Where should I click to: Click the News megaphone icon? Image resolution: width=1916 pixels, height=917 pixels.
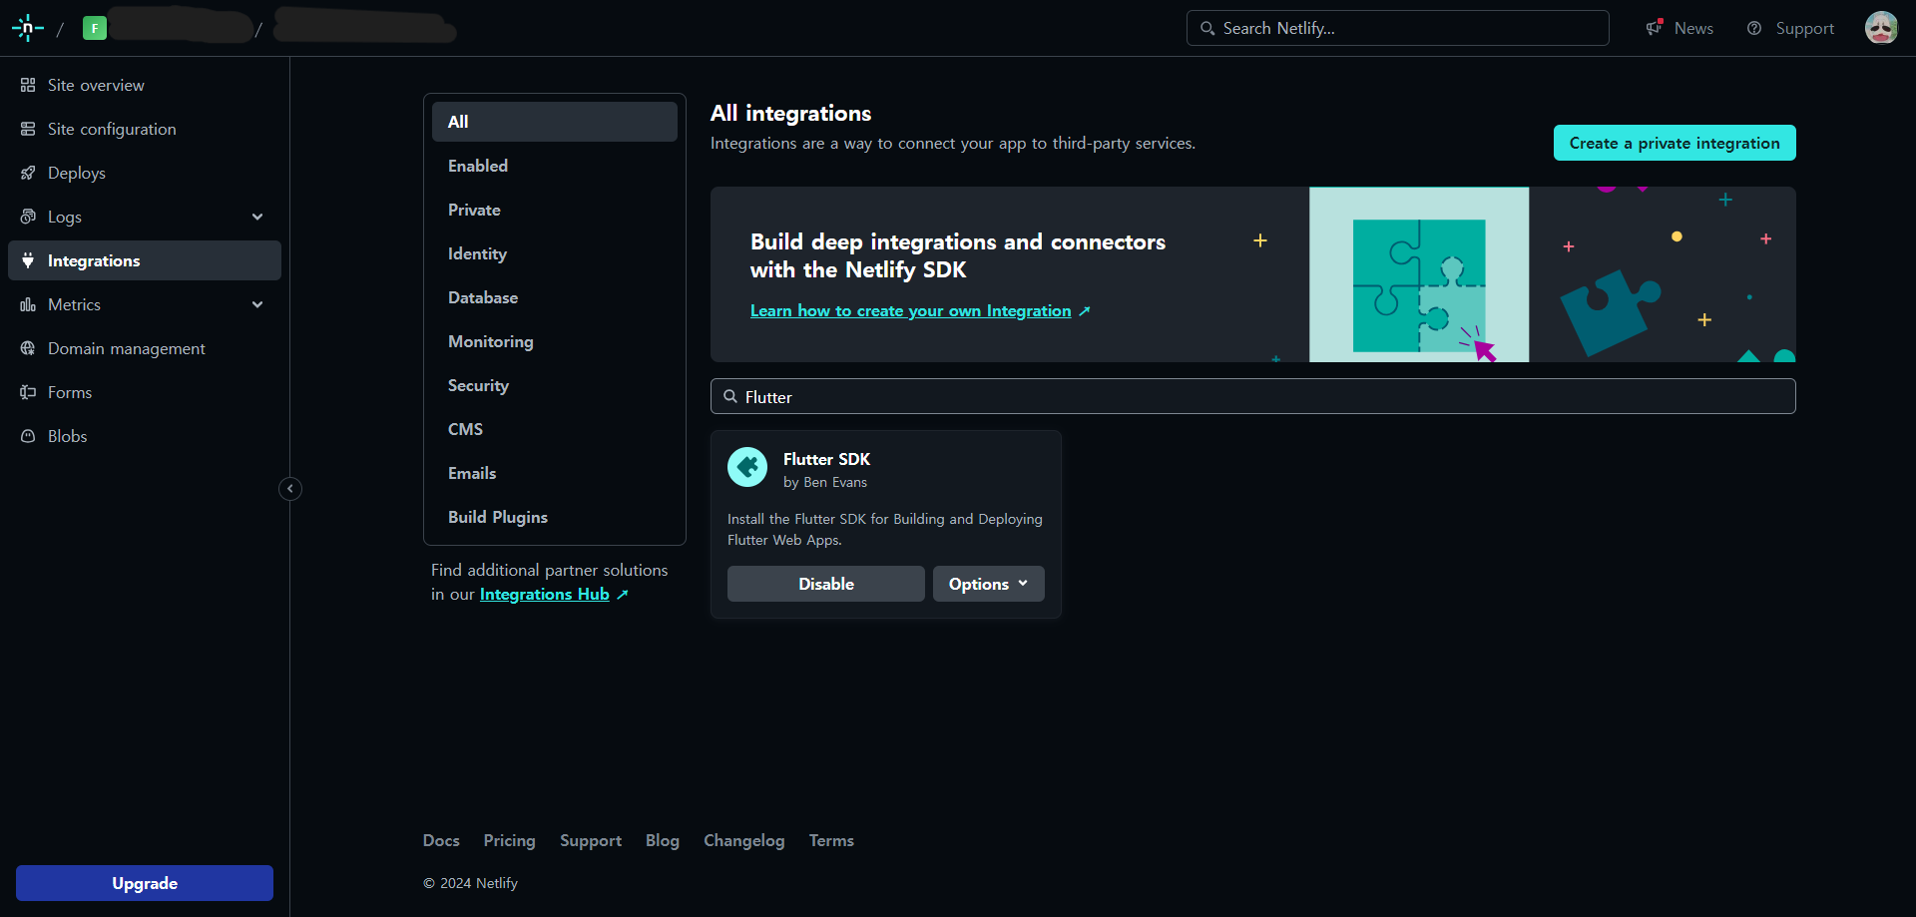(x=1655, y=28)
